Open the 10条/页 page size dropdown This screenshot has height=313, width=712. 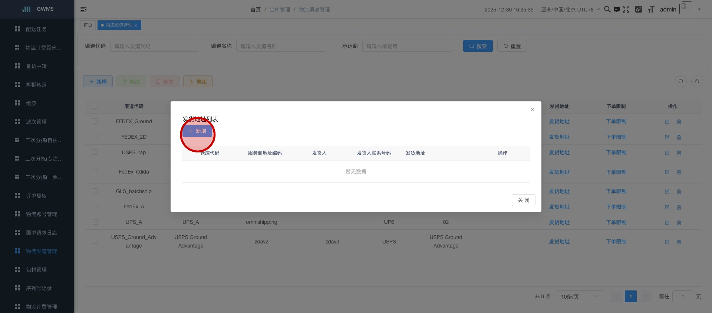[x=580, y=296]
